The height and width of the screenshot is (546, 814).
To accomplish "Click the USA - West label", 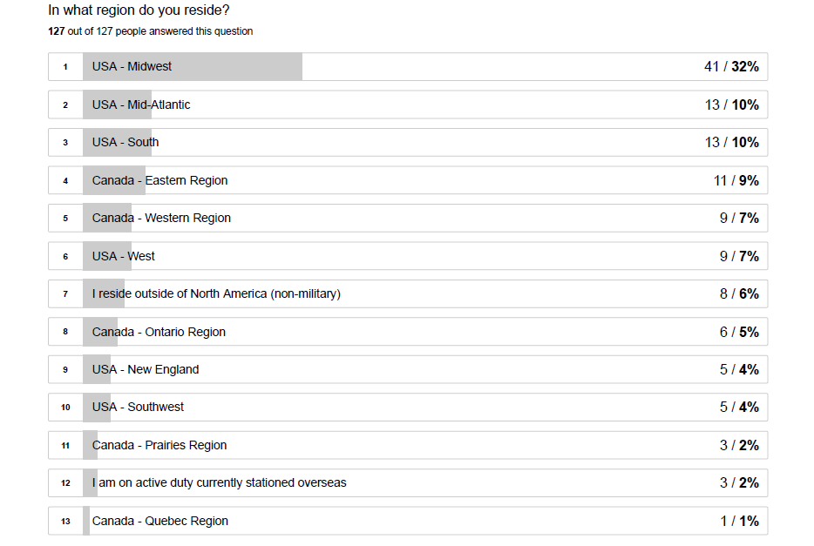I will (124, 256).
